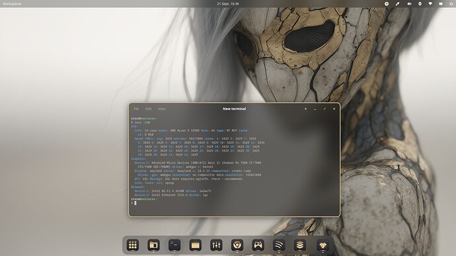456x256 pixels.
Task: Close the New terminal window
Action: point(334,109)
